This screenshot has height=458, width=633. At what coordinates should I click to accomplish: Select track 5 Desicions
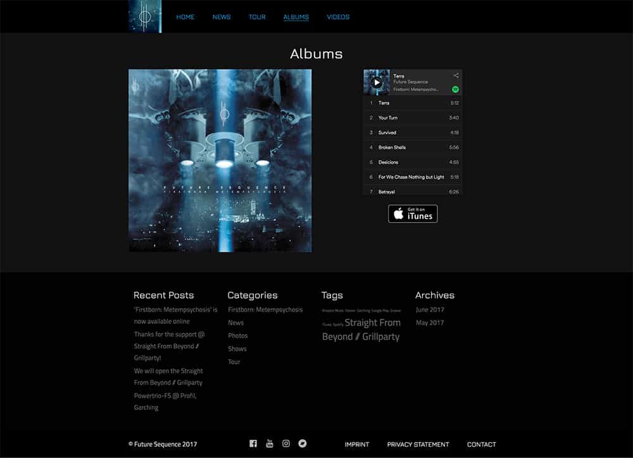click(x=413, y=162)
